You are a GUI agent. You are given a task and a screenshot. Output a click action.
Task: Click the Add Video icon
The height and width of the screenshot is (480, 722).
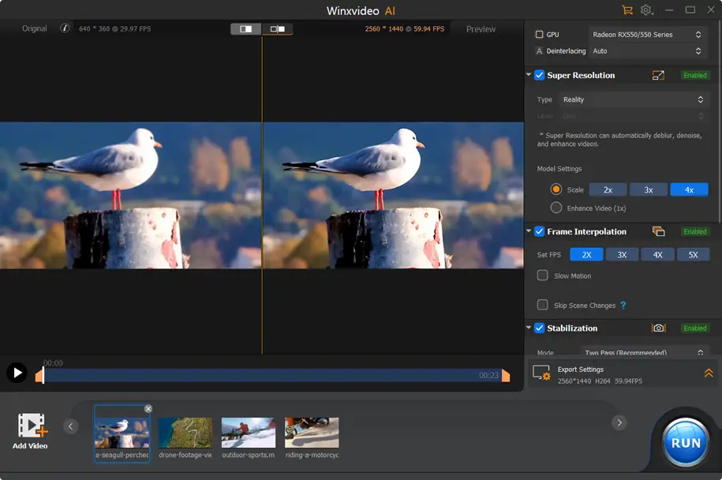[32, 426]
